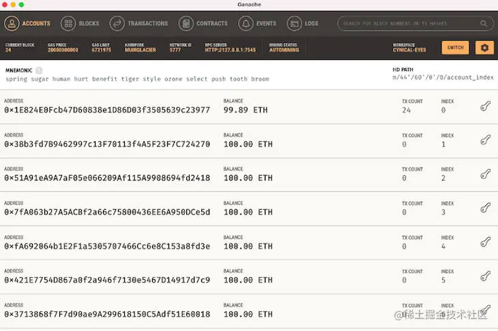Viewport: 498px width, 331px height.
Task: Show private key for account index 4
Action: [x=485, y=242]
